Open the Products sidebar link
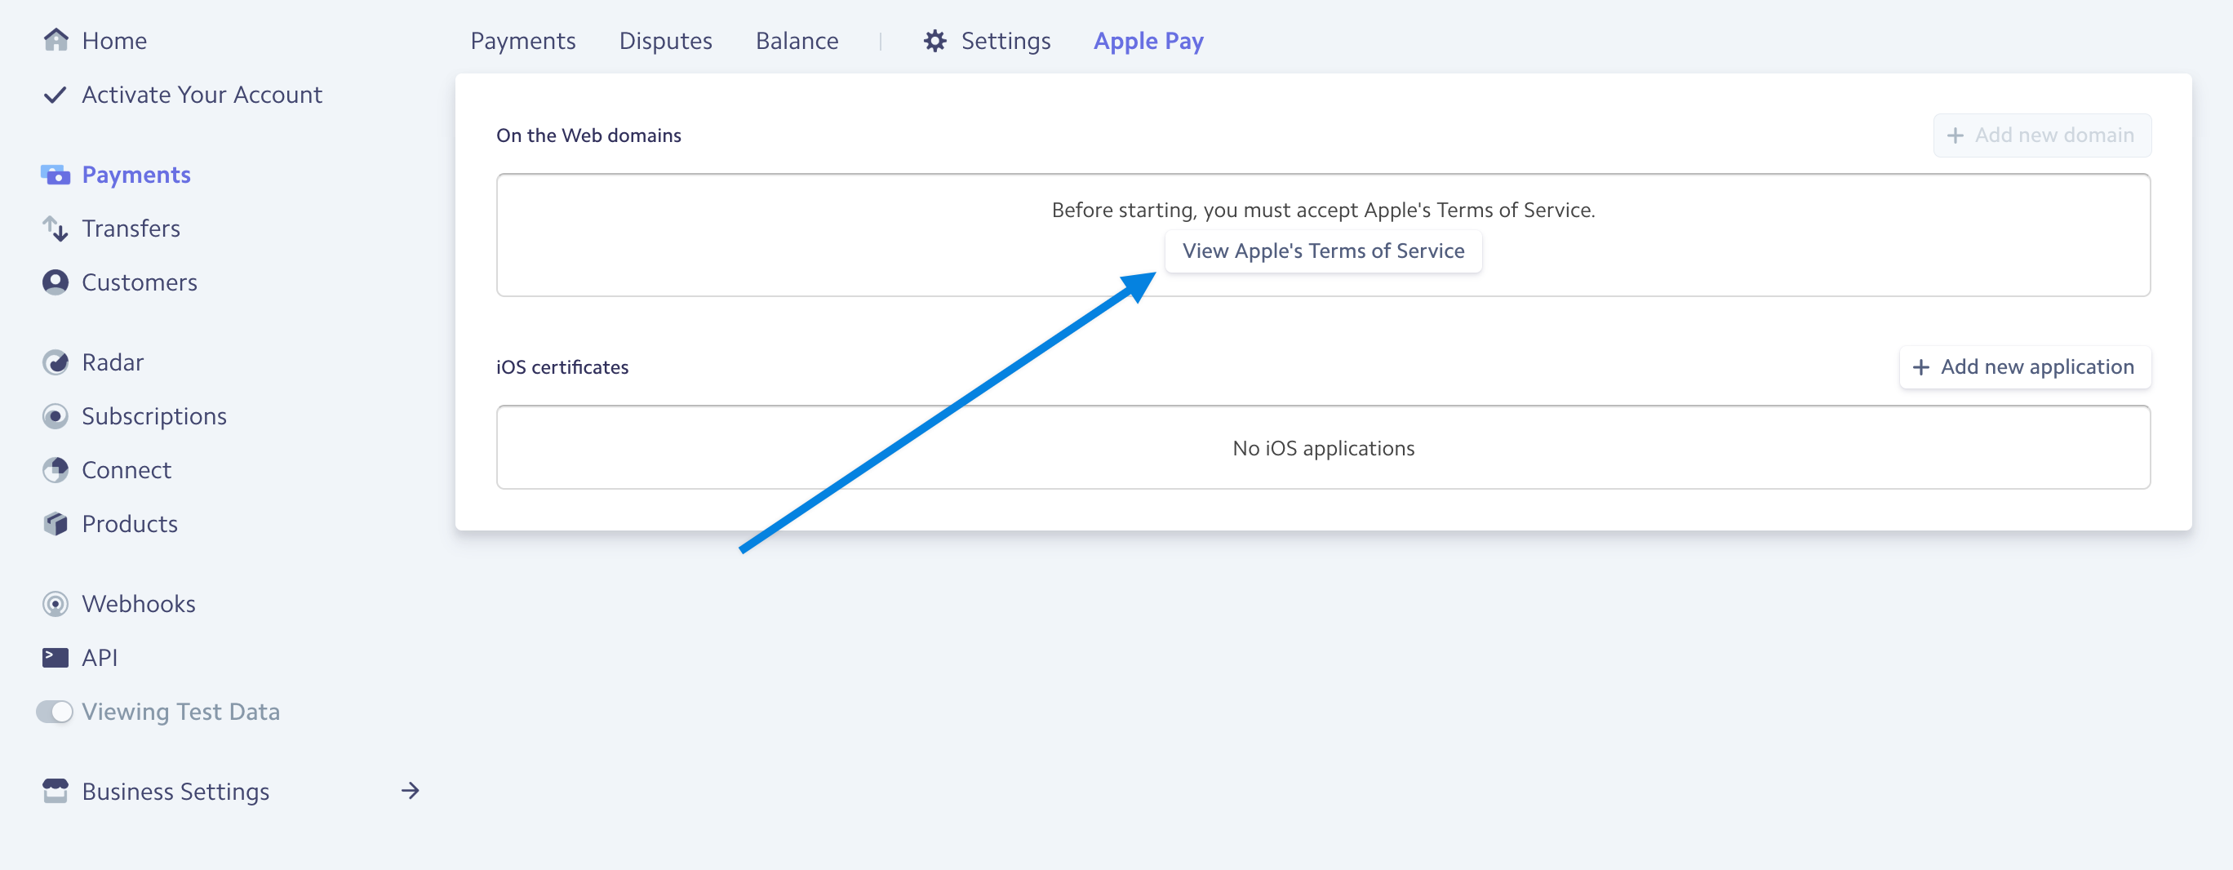Screen dimensions: 2233x870 tap(130, 524)
